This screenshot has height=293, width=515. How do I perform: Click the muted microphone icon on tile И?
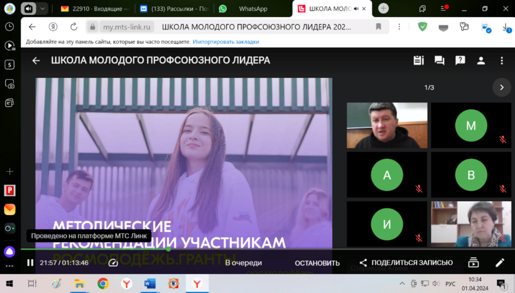point(418,238)
